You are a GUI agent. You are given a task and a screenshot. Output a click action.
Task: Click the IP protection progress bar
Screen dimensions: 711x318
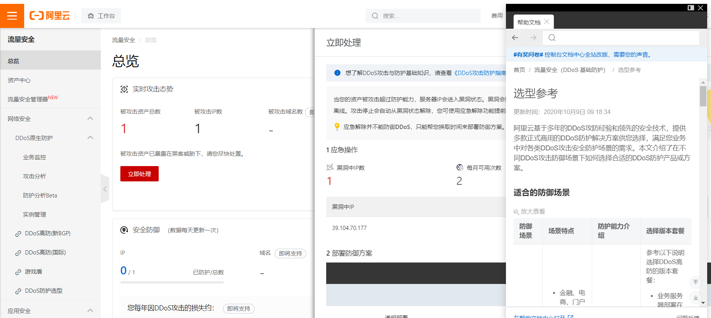point(172,282)
